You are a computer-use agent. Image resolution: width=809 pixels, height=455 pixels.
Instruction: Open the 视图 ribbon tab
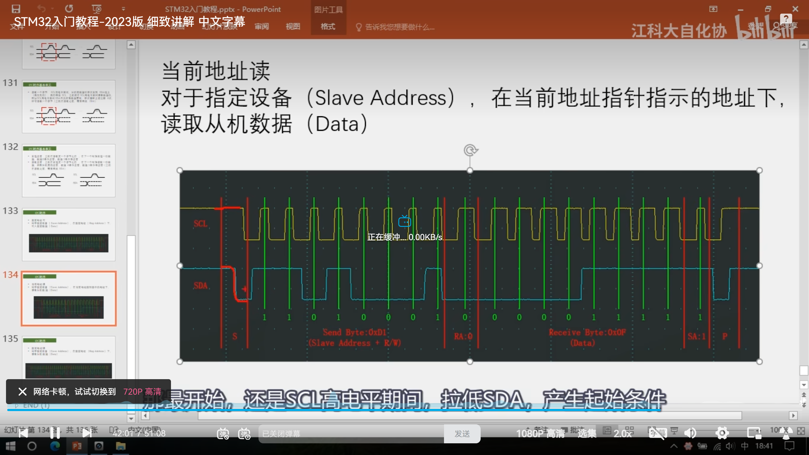(293, 27)
